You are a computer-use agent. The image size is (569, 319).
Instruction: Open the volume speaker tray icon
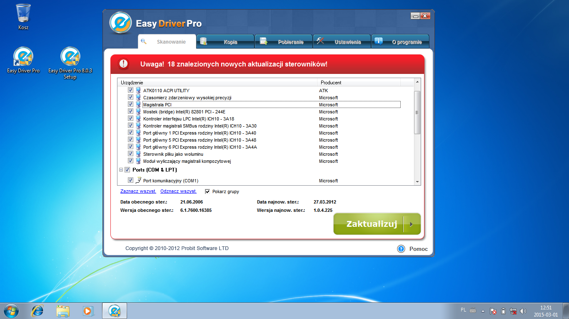523,311
